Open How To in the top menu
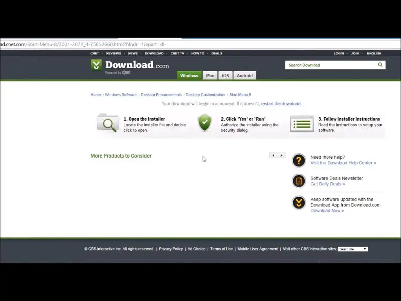 pos(198,53)
